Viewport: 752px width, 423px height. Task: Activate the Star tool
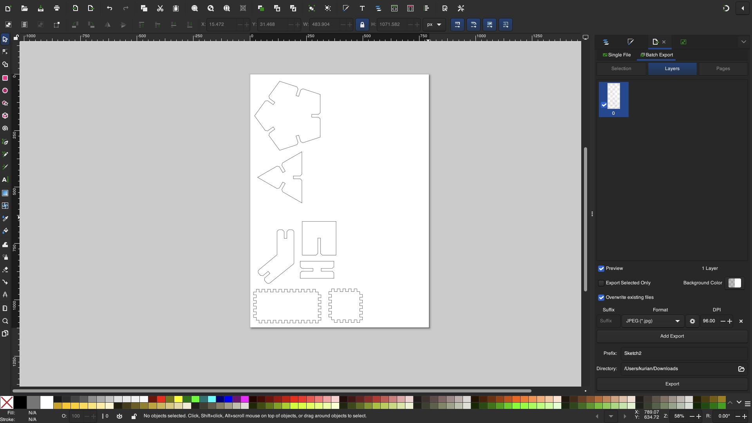point(5,103)
